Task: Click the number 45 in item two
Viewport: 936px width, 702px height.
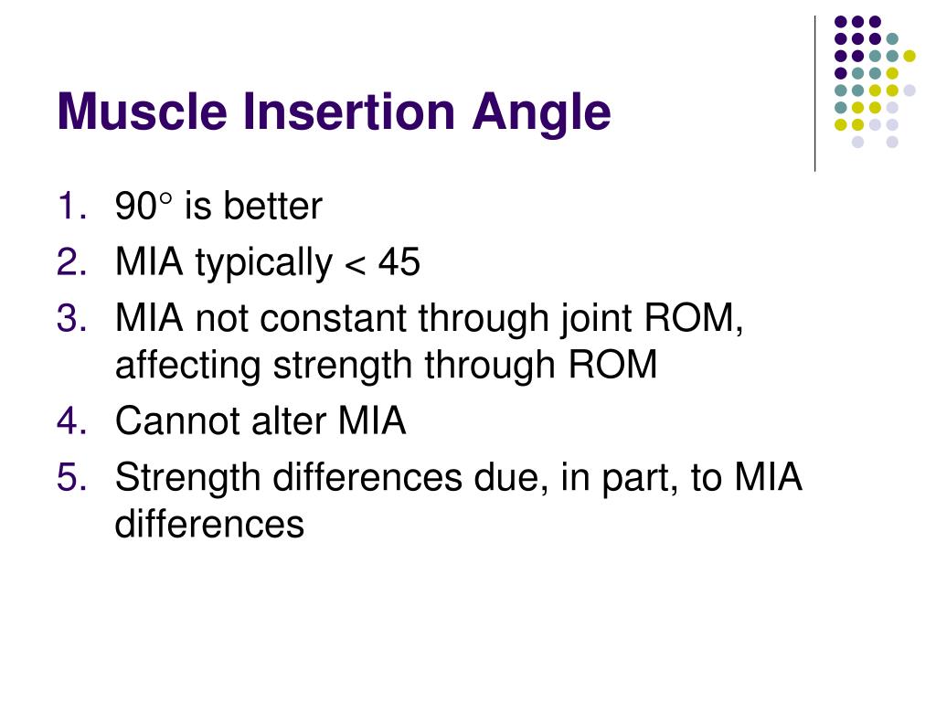Action: 399,261
